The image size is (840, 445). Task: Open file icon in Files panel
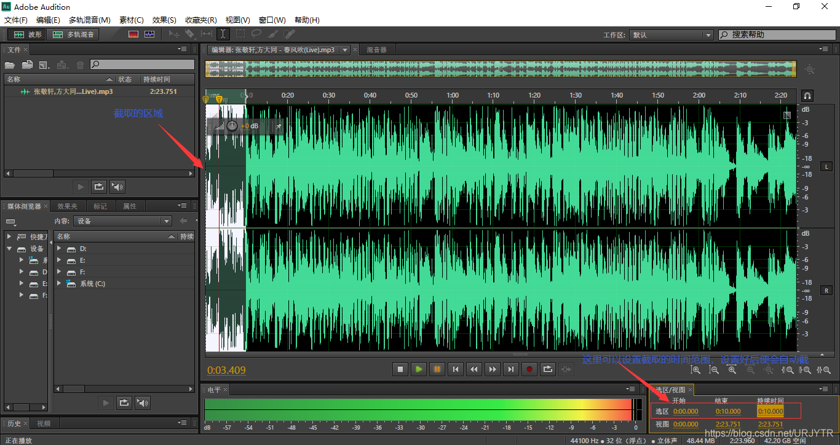point(10,64)
